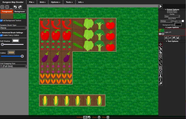
Task: Uncheck Full Background Texture
Action: pyautogui.click(x=1, y=21)
